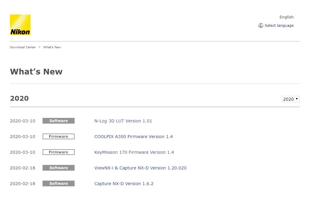This screenshot has width=311, height=202.
Task: Open the 2020 year dropdown
Action: point(290,99)
